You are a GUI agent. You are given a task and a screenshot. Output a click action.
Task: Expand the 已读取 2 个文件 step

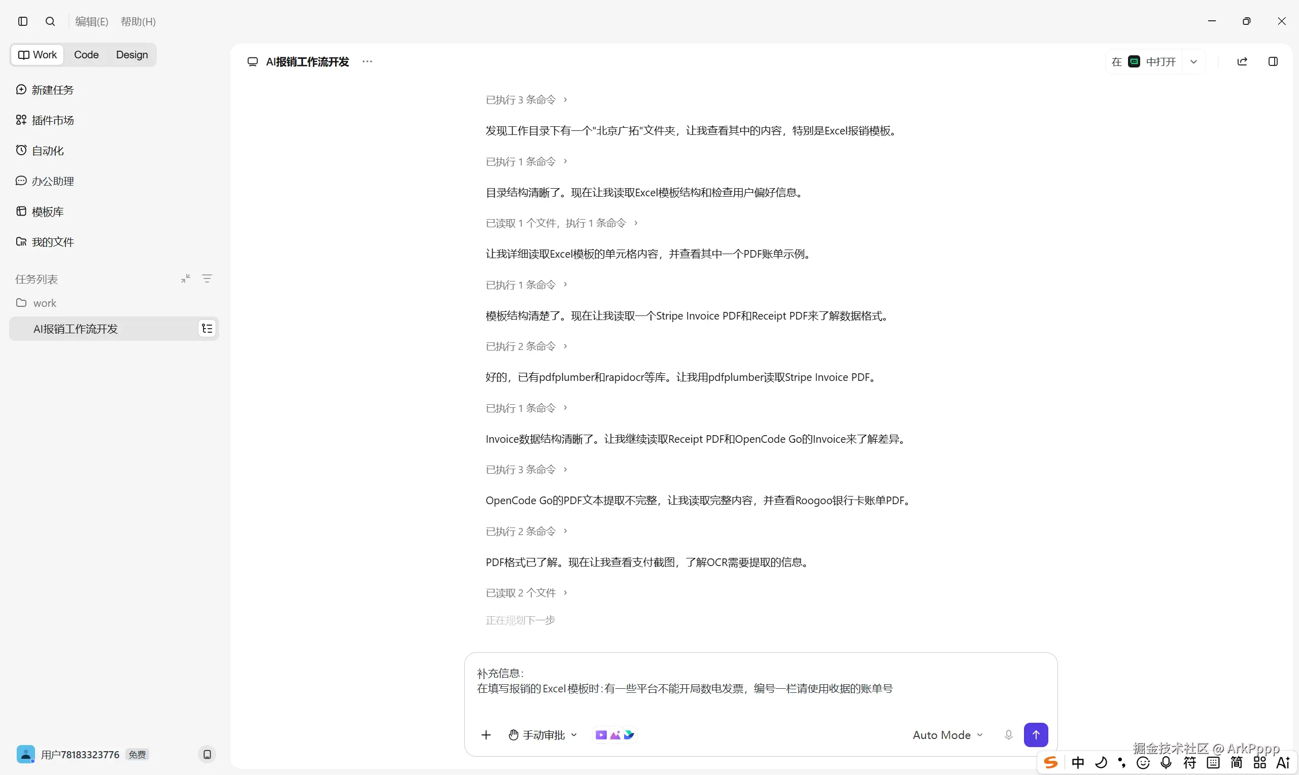coord(526,593)
